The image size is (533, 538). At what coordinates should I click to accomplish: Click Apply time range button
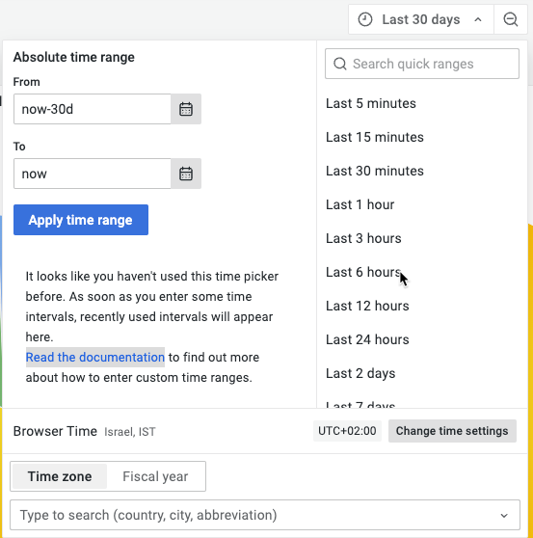coord(81,220)
